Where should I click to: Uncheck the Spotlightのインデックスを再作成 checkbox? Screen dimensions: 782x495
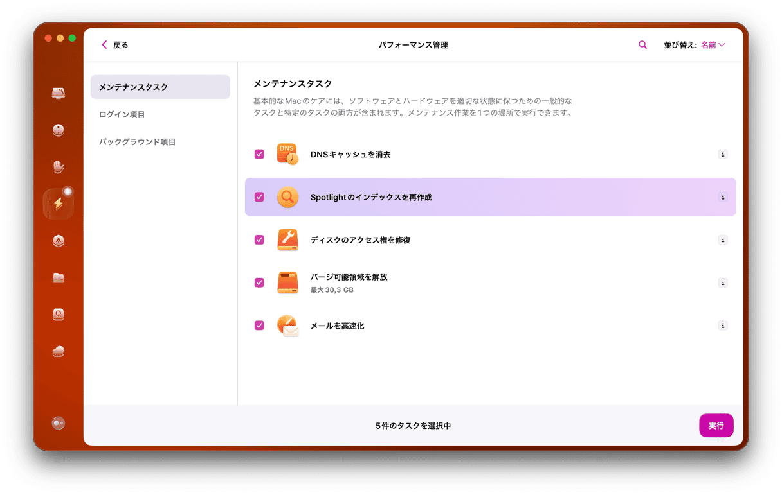click(259, 197)
